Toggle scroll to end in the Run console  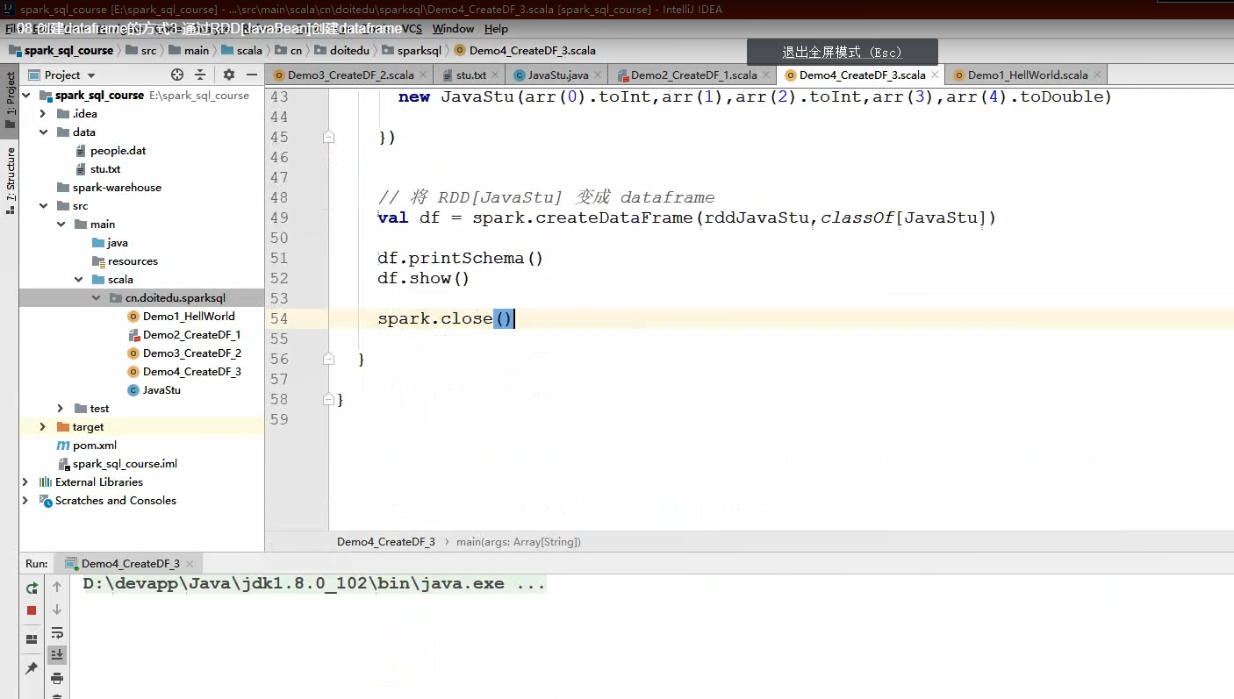(57, 654)
